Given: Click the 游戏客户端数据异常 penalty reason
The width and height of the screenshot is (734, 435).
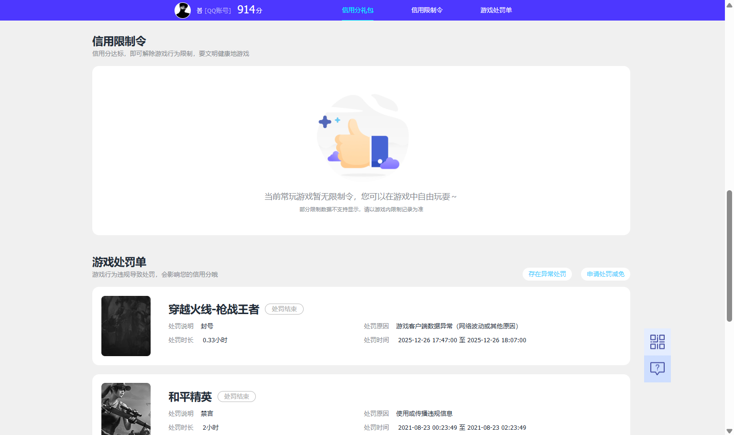Looking at the screenshot, I should click(457, 326).
